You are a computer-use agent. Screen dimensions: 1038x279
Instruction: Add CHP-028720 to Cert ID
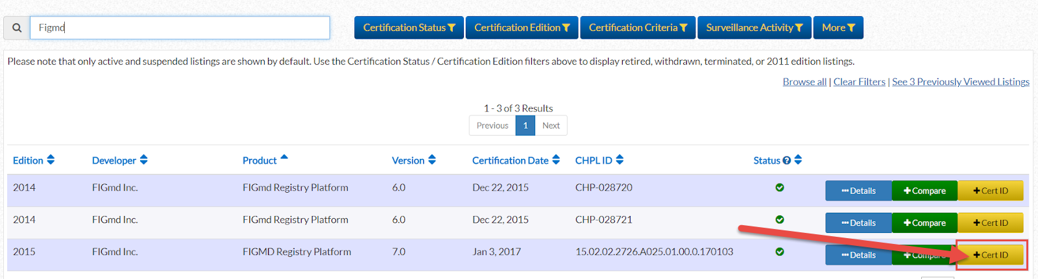991,191
